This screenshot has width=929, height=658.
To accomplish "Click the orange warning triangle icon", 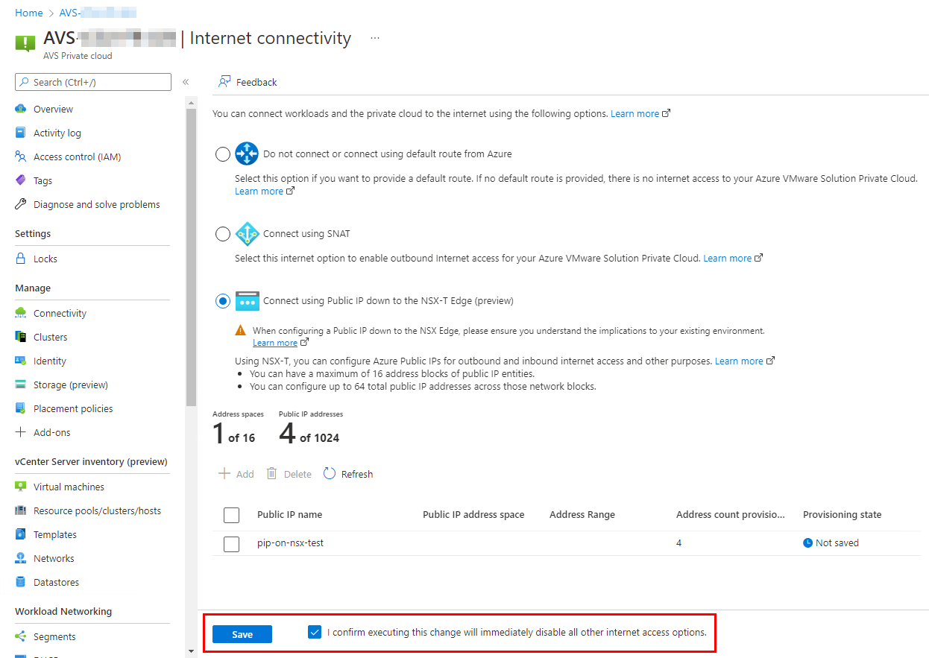I will click(x=240, y=329).
